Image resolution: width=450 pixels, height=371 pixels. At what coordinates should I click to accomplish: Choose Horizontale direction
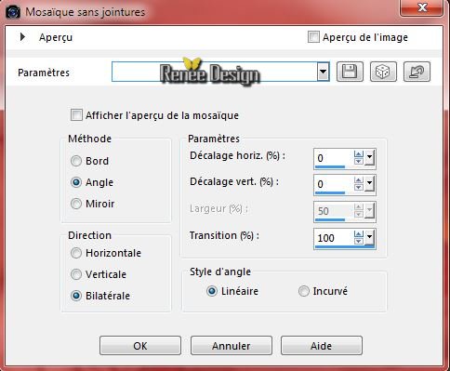click(76, 253)
